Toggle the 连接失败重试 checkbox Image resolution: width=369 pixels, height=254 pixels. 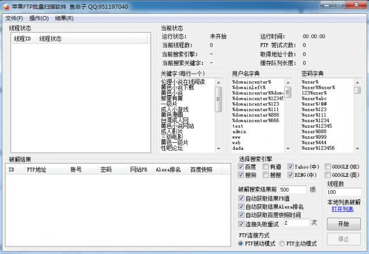coord(242,223)
